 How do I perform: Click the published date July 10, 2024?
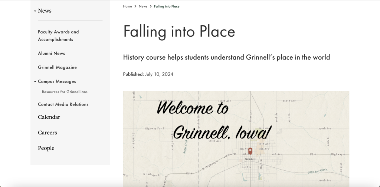tap(159, 74)
